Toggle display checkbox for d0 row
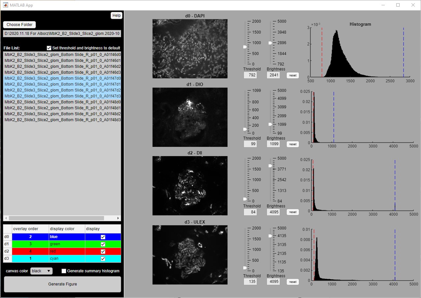 [x=103, y=237]
